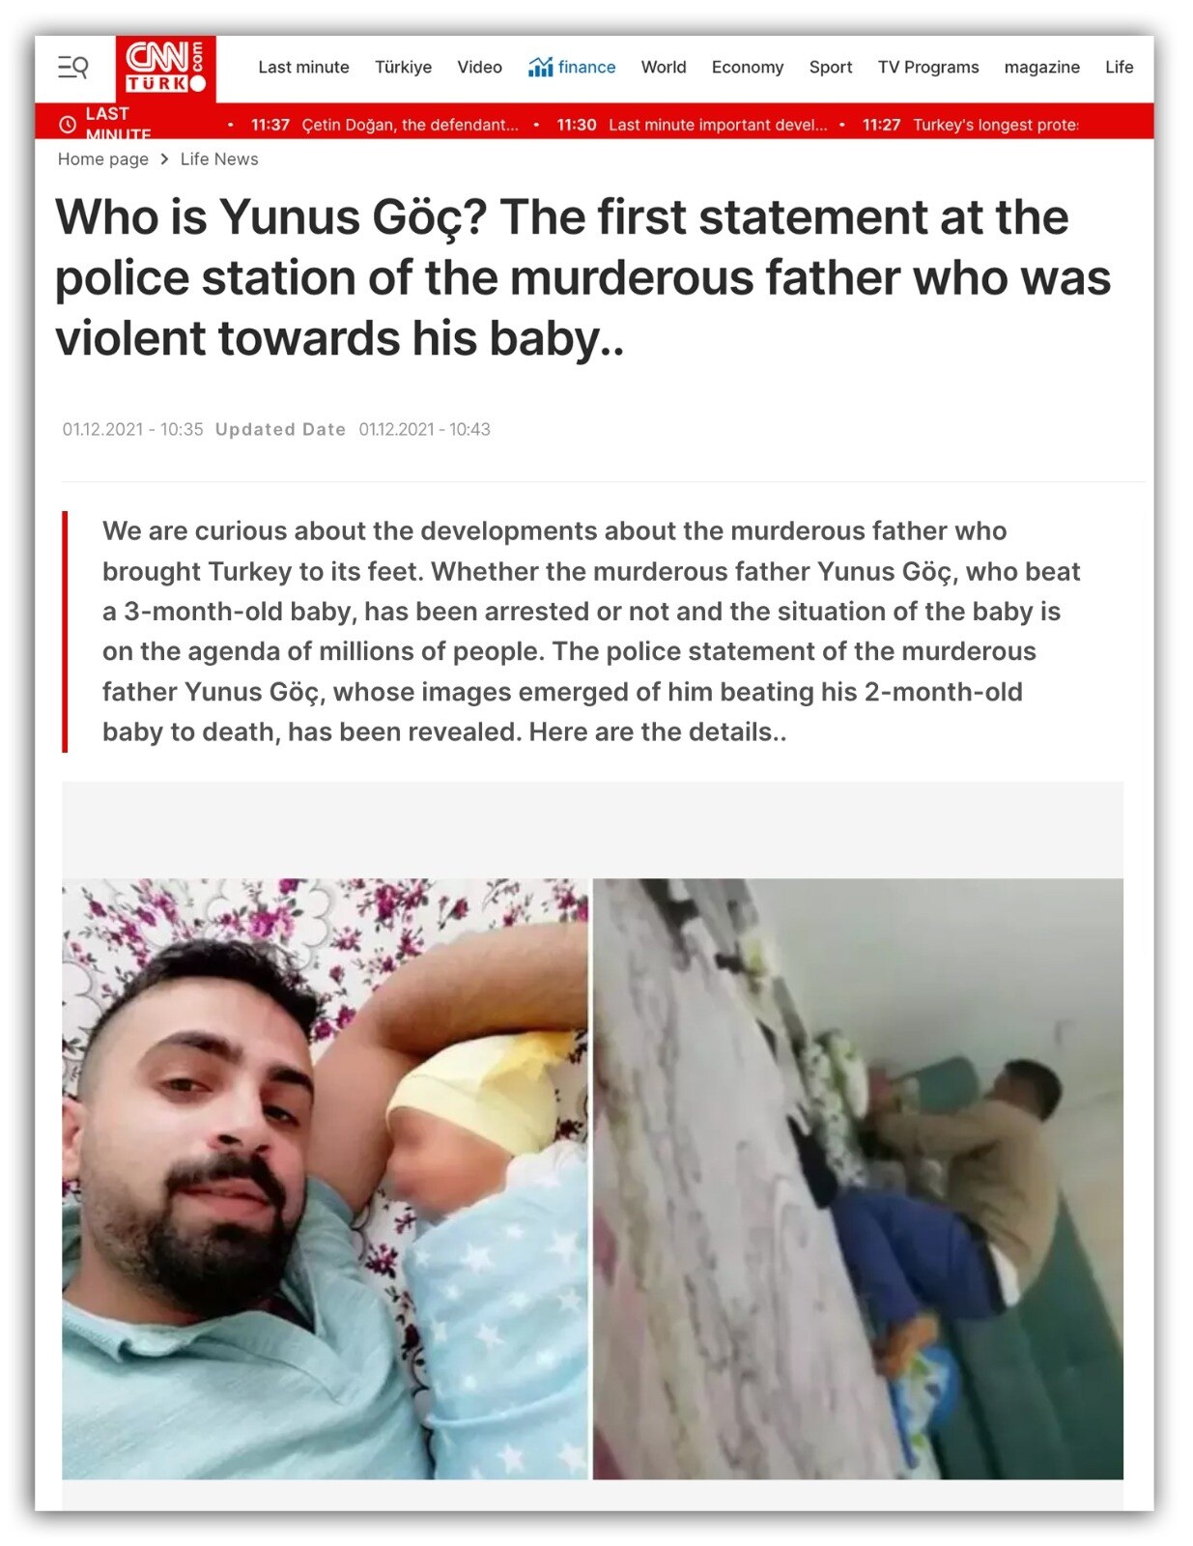The height and width of the screenshot is (1546, 1193).
Task: Open the Türkiye section
Action: pyautogui.click(x=403, y=67)
